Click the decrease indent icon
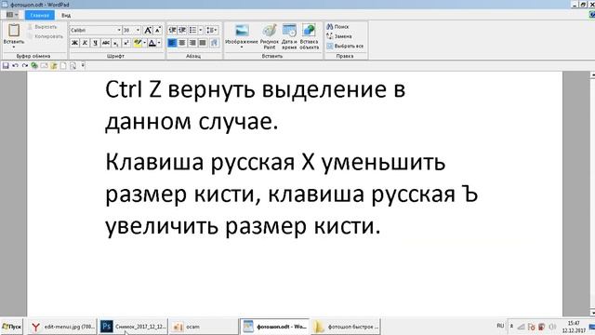Viewport: 595px width, 335px height. tap(172, 30)
